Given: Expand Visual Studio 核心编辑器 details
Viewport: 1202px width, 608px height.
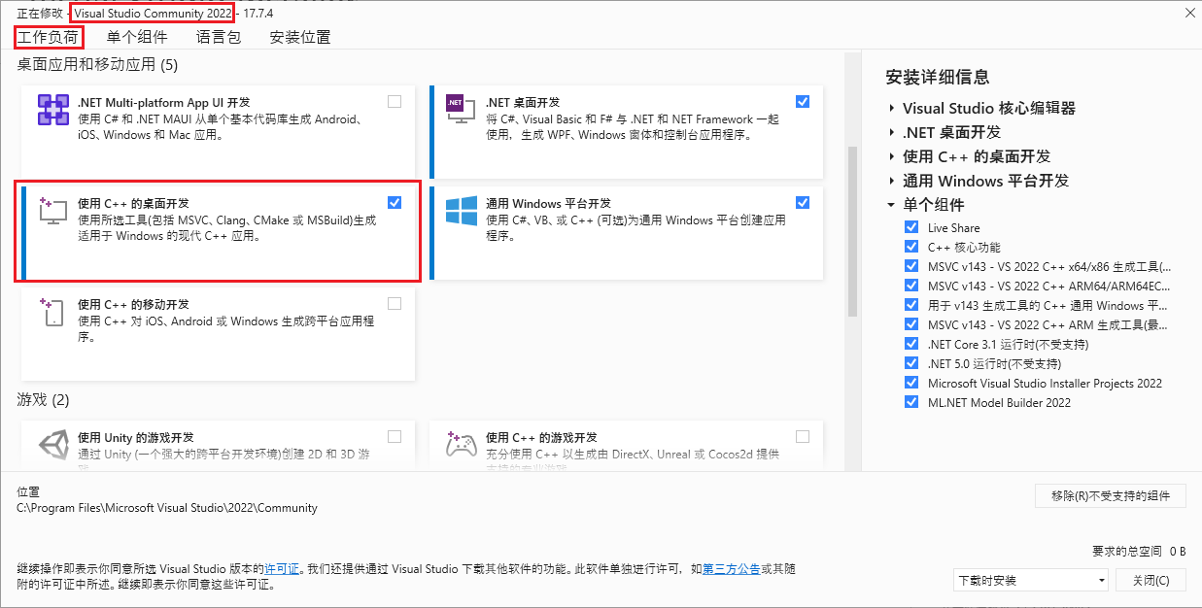Looking at the screenshot, I should coord(892,108).
